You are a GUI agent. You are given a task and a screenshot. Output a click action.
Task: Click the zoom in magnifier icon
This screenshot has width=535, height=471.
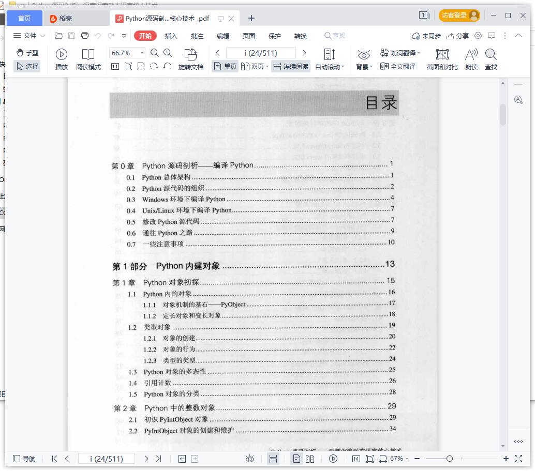[x=168, y=53]
